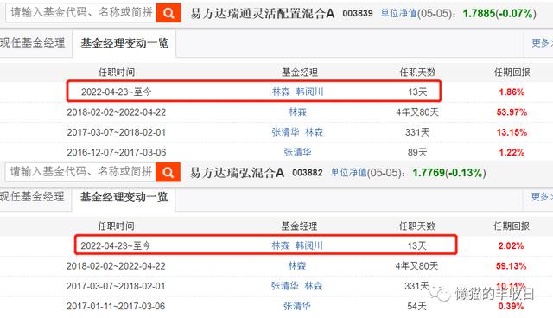Open manager 张清华 in the 89天 row
Image resolution: width=553 pixels, height=318 pixels.
click(297, 152)
